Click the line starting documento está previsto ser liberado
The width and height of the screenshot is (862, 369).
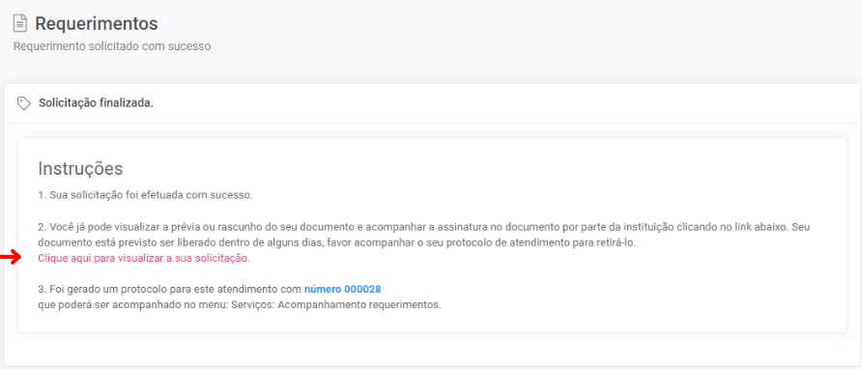[336, 242]
